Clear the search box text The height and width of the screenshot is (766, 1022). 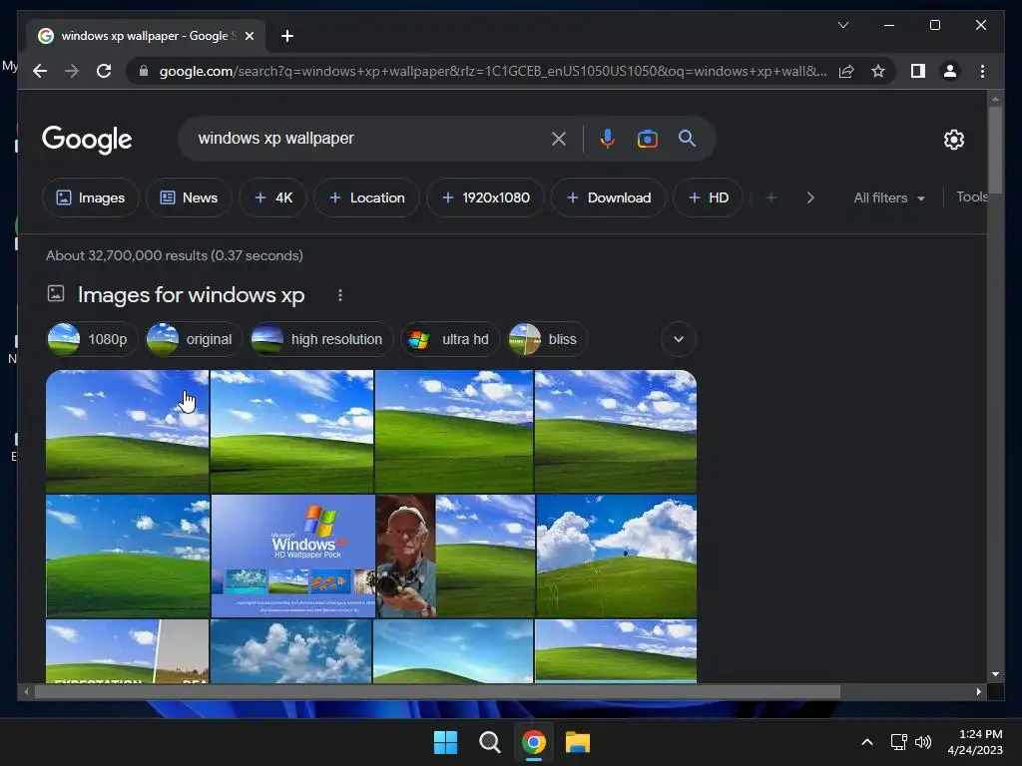point(559,138)
